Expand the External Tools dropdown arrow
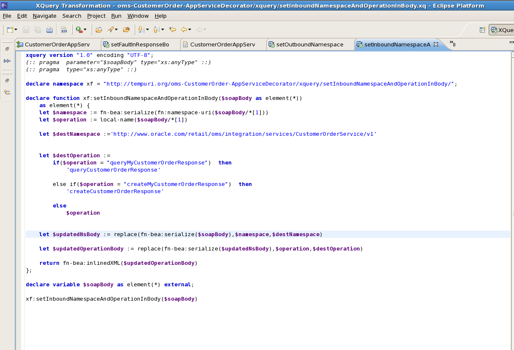 coord(85,30)
